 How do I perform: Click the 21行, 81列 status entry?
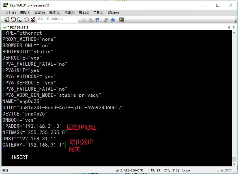point(171,170)
